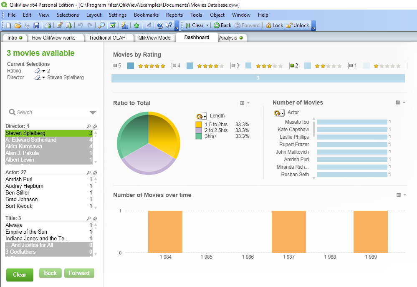Select Akira Kurosawa in the Director list
The width and height of the screenshot is (417, 287).
[x=49, y=147]
